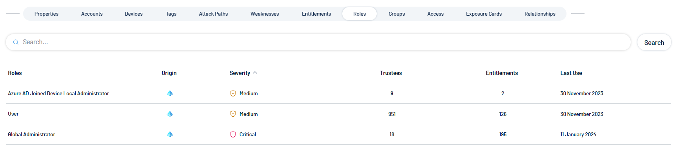Click Critical severity shield icon for Global Administrator
The image size is (679, 155).
click(x=233, y=134)
